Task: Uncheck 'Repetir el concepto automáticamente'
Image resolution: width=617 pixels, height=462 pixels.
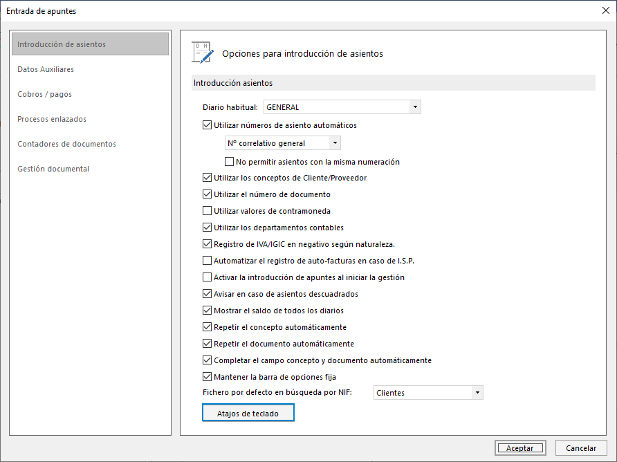Action: 207,326
